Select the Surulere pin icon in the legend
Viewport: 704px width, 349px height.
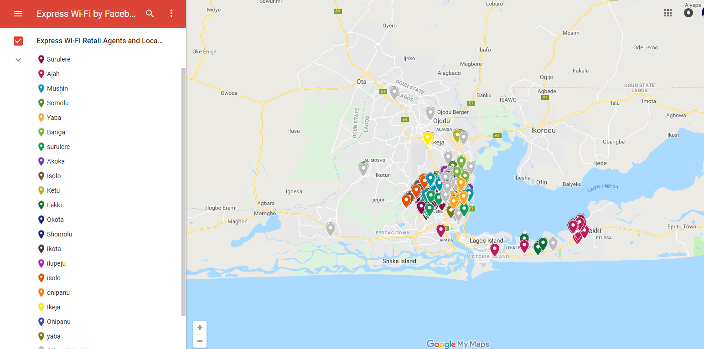tap(41, 59)
